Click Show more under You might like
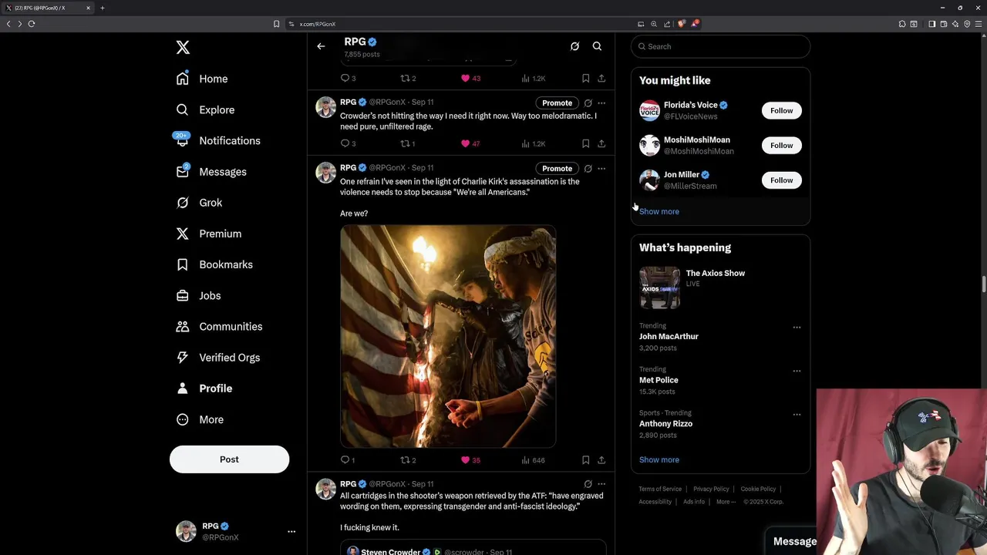The height and width of the screenshot is (555, 987). point(659,211)
